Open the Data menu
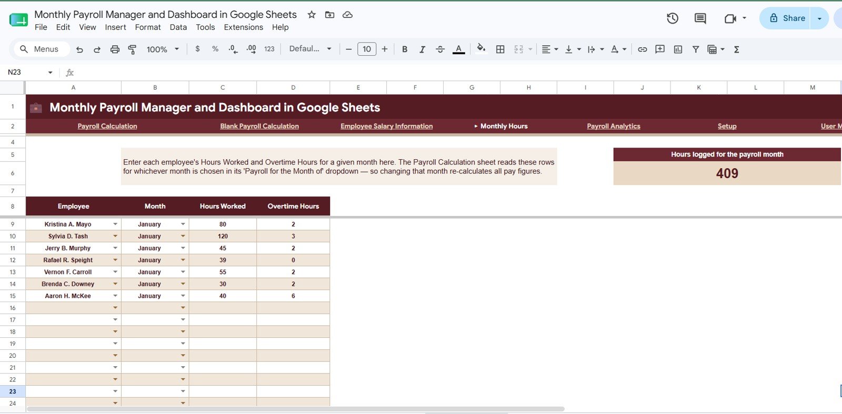Screen dimensions: 842x414 click(178, 27)
